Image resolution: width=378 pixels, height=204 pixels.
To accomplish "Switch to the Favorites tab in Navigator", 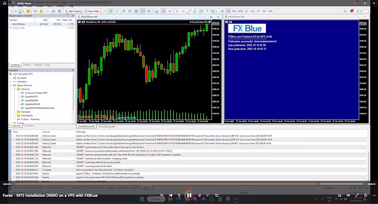I will 29,126.
